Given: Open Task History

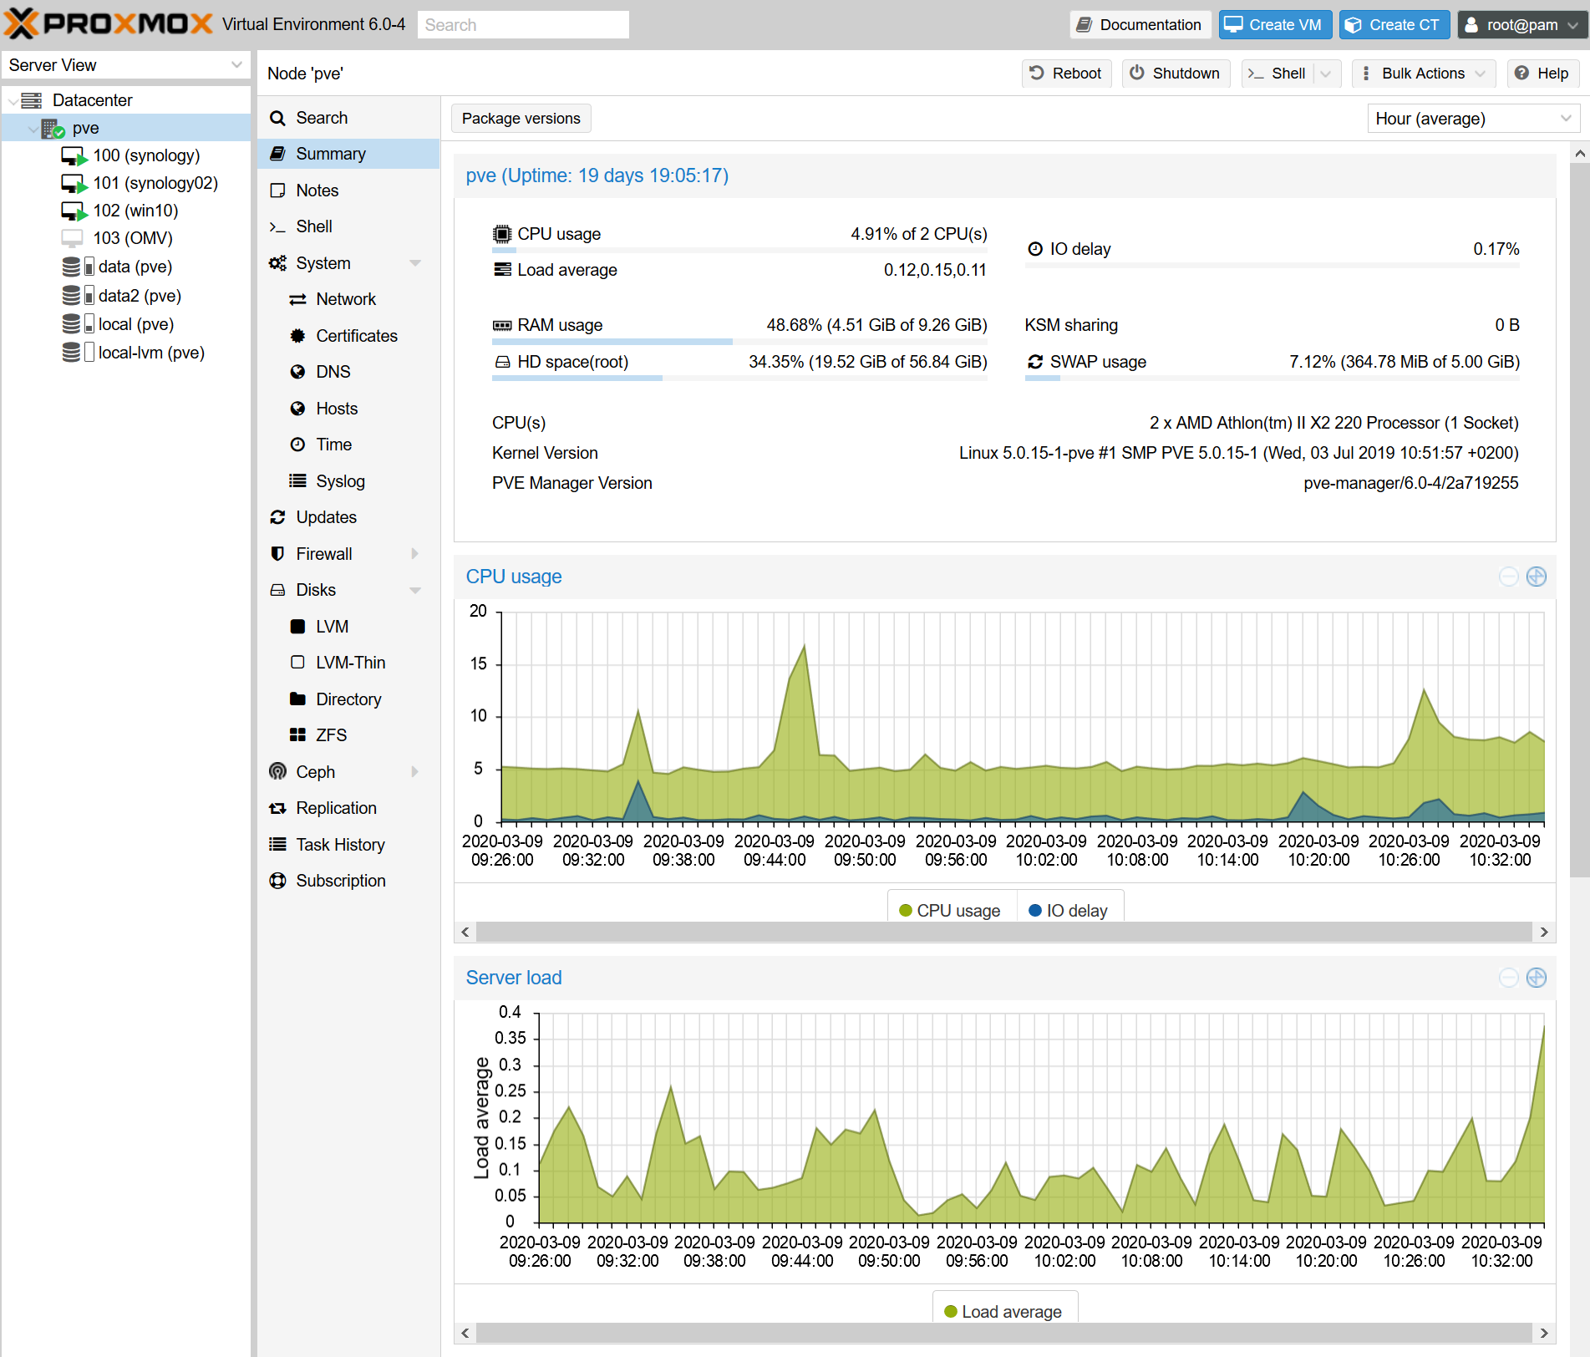Looking at the screenshot, I should [x=348, y=845].
